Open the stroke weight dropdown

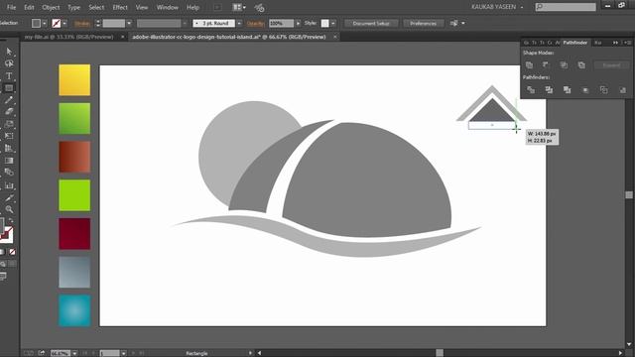[x=129, y=24]
